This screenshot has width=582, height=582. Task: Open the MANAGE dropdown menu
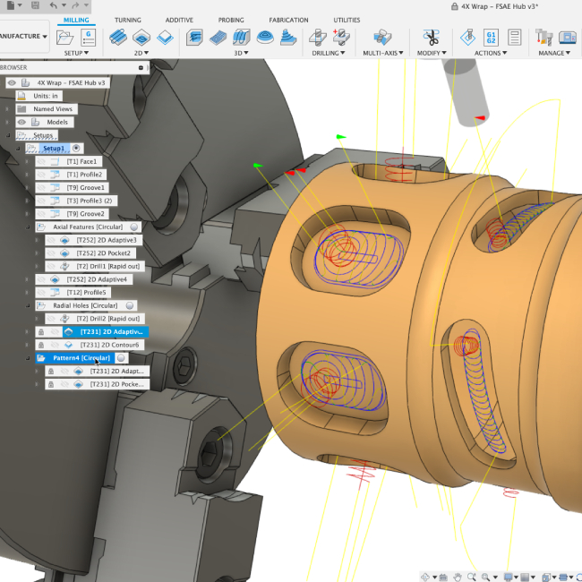coord(554,53)
